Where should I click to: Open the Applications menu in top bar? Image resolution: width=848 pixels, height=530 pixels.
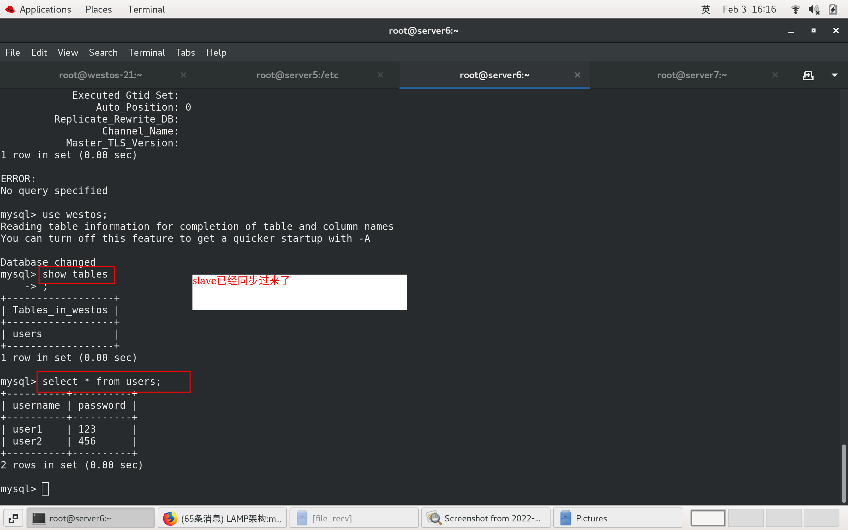[x=45, y=10]
